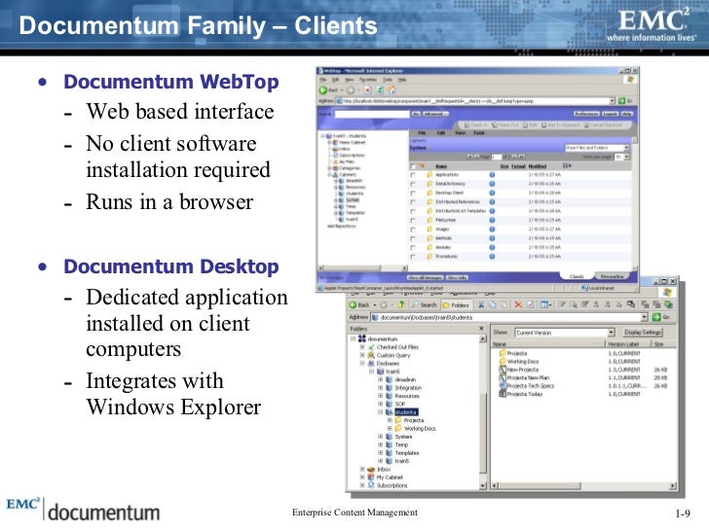Click the Home icon in WebTop browser

click(392, 90)
